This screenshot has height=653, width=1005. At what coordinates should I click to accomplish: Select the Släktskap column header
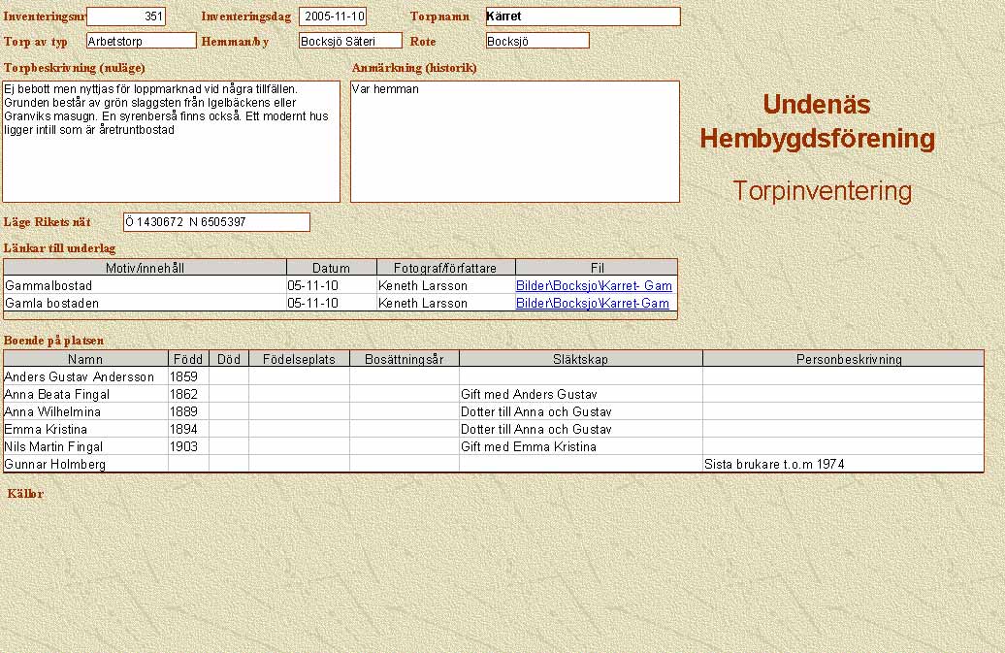coord(580,359)
